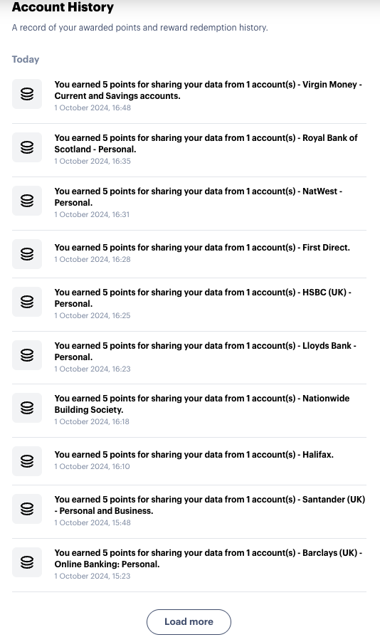Select the Santander Personal and Business entry text
380x642 pixels.
pyautogui.click(x=210, y=505)
